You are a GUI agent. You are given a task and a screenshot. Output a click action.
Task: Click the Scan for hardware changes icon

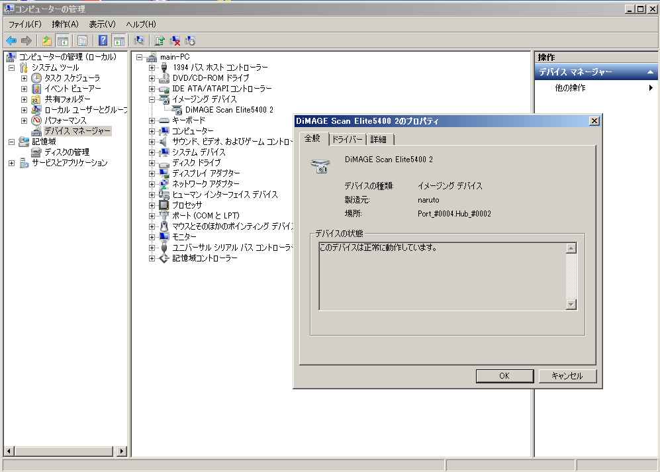point(139,41)
